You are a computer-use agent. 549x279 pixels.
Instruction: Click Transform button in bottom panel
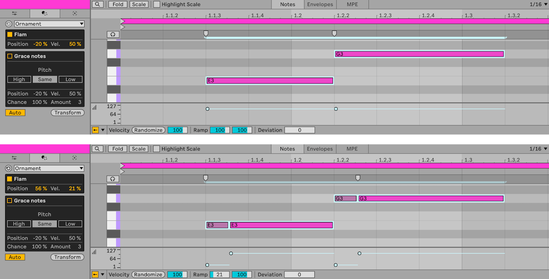coord(68,257)
